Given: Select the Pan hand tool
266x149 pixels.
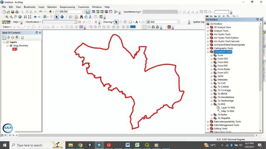Looking at the screenshot, I should pyautogui.click(x=16, y=17).
